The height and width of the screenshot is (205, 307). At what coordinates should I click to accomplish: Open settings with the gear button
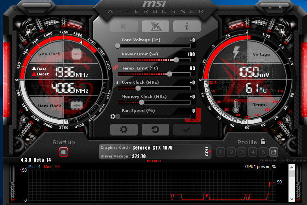pos(124,130)
